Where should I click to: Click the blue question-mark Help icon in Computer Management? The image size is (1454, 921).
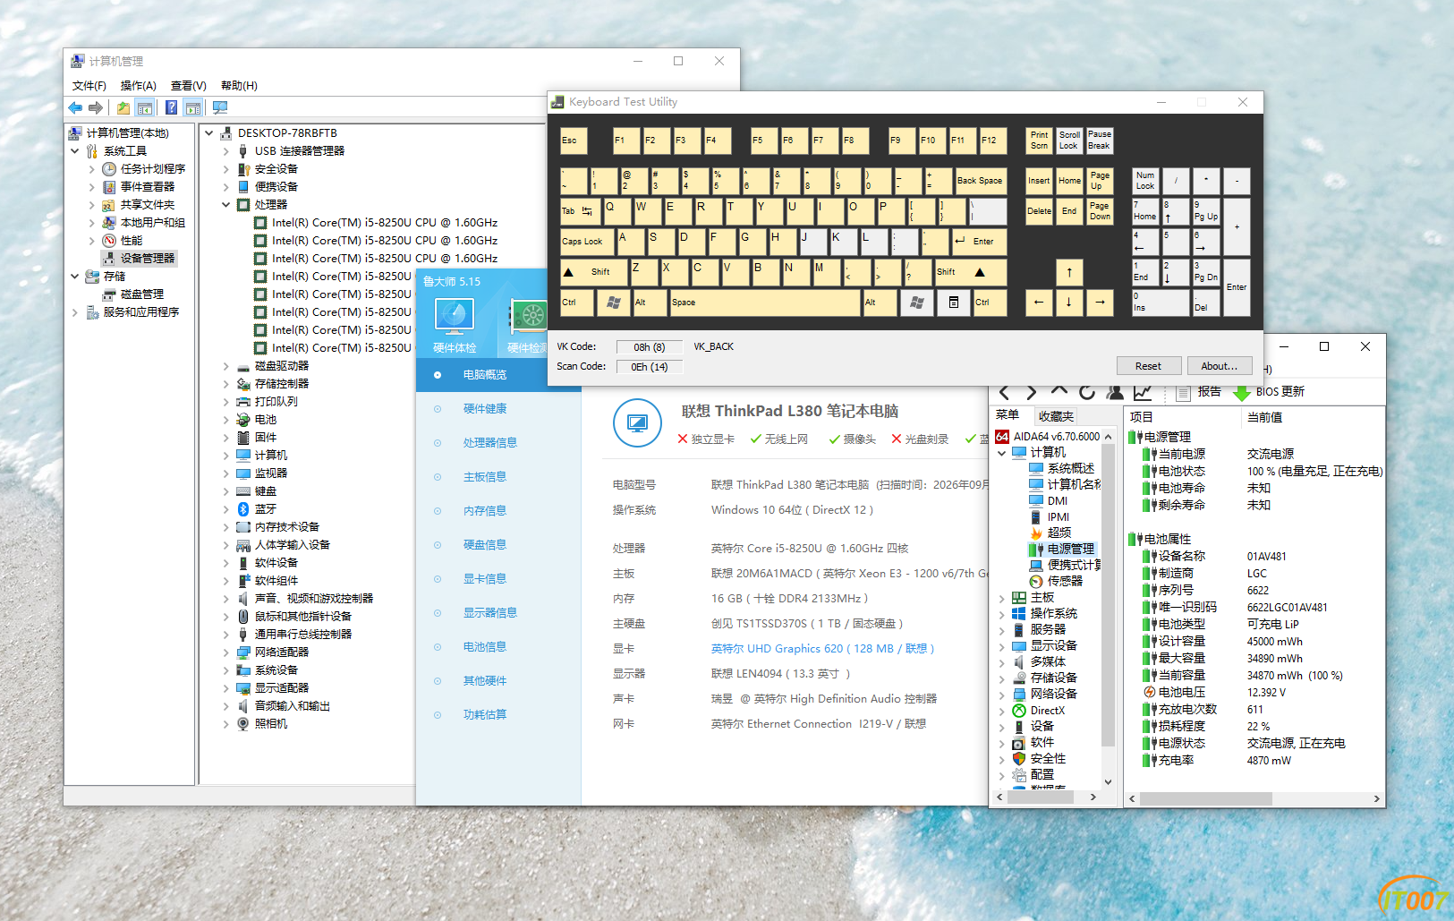(x=171, y=108)
